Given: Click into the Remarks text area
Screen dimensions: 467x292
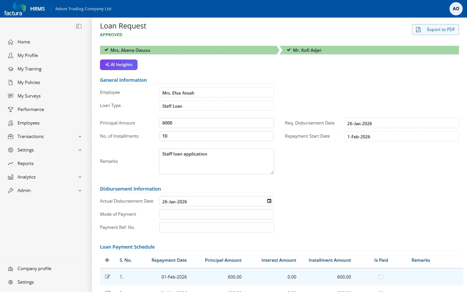Looking at the screenshot, I should [x=216, y=161].
